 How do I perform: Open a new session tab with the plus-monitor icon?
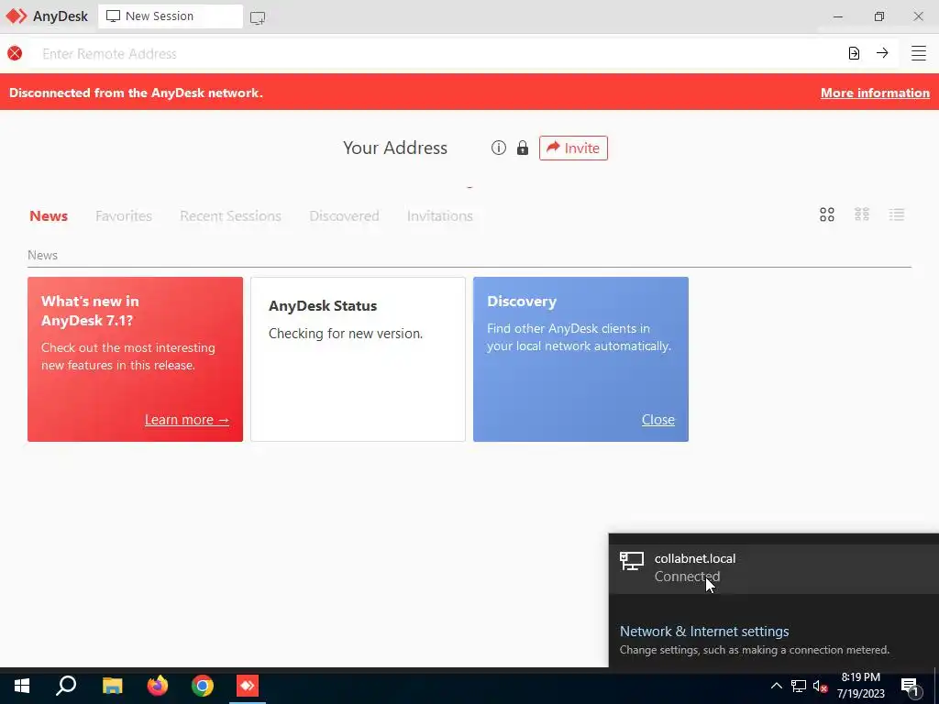pos(258,18)
